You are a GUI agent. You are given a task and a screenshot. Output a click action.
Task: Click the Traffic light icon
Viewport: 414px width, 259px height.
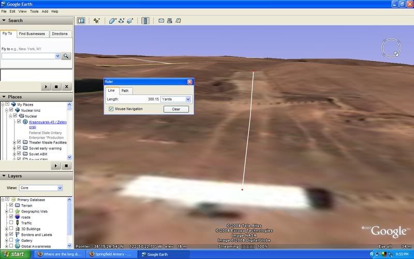pos(18,223)
